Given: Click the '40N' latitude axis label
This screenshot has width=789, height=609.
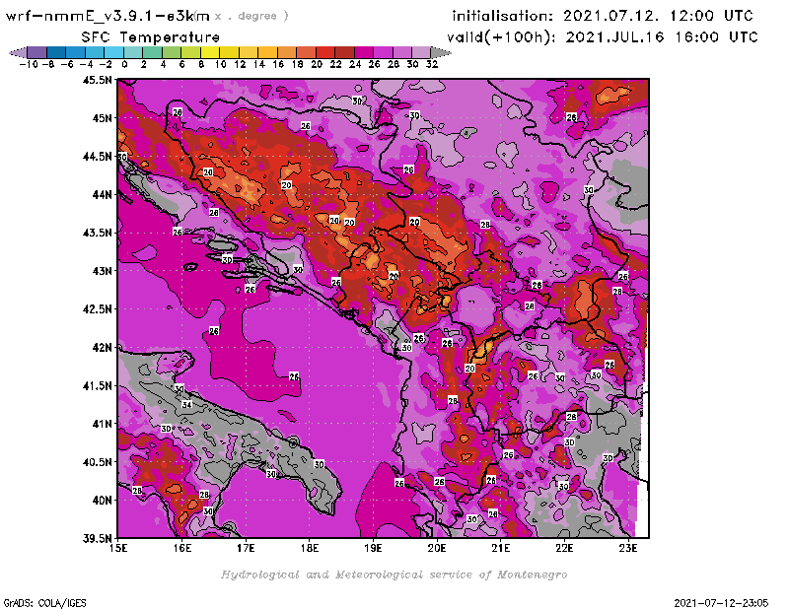Looking at the screenshot, I should coord(102,501).
